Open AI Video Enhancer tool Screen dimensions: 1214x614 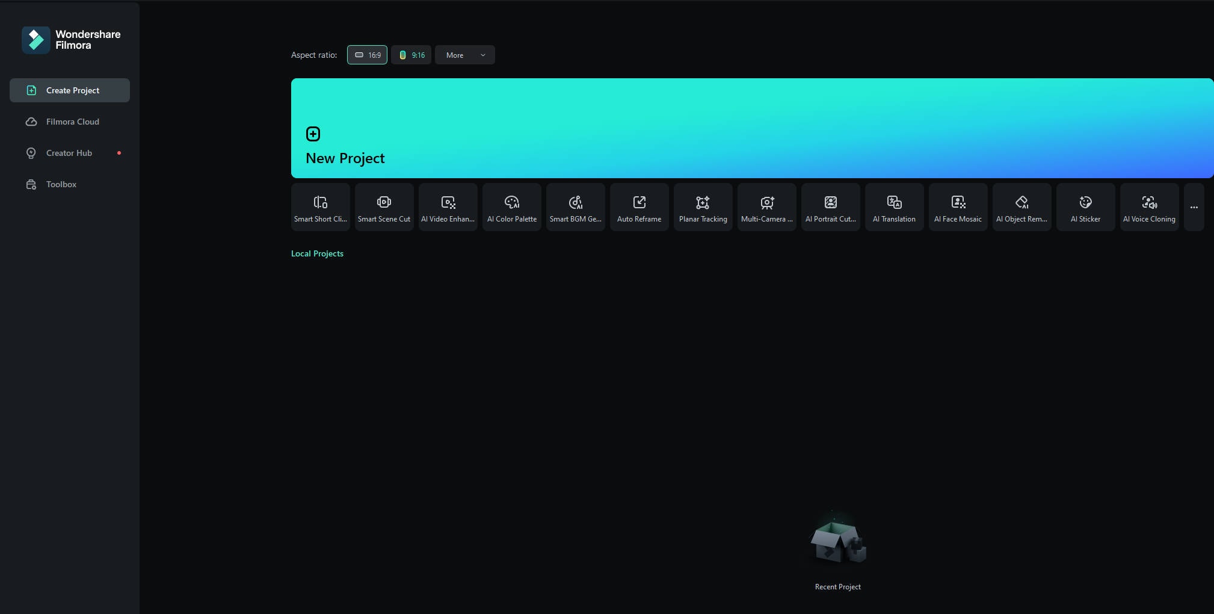pyautogui.click(x=448, y=207)
